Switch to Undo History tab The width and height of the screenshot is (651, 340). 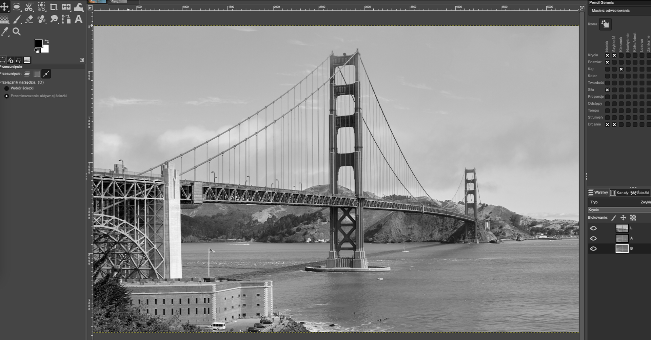pos(18,60)
